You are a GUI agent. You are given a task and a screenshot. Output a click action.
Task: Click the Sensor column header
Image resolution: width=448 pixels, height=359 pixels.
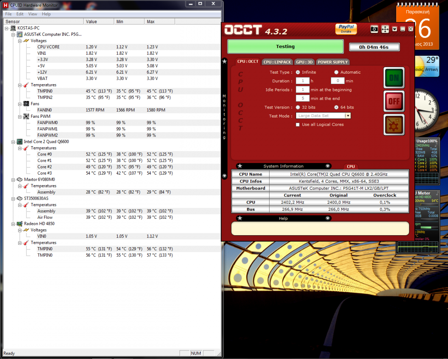tap(43, 22)
